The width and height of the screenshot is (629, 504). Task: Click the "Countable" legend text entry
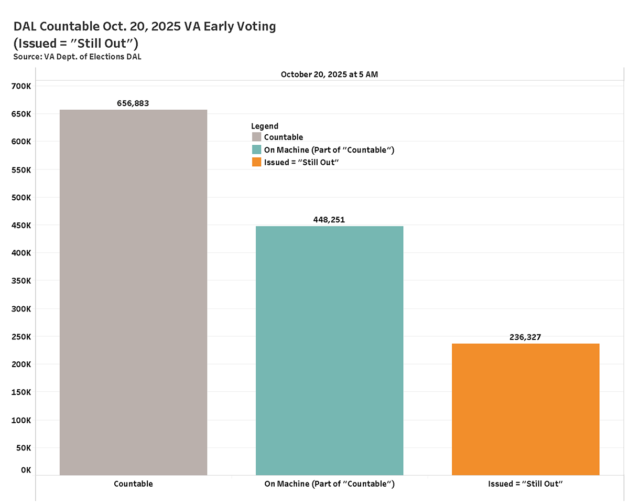coord(284,137)
